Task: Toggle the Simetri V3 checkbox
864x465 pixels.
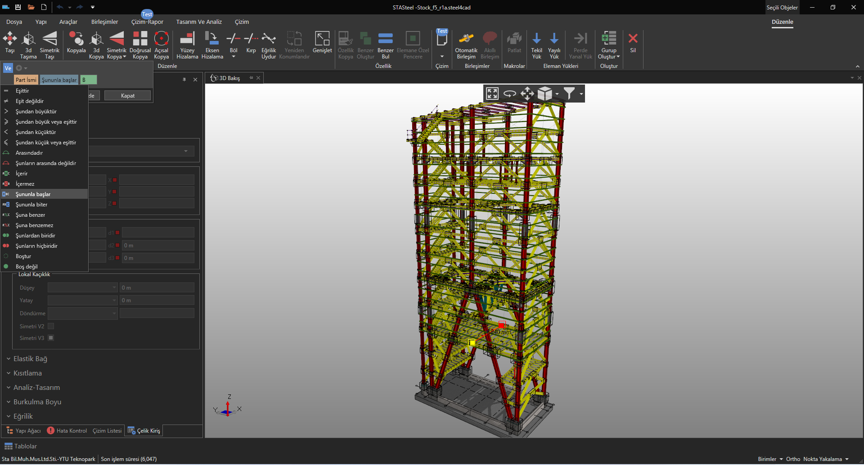Action: pos(51,338)
